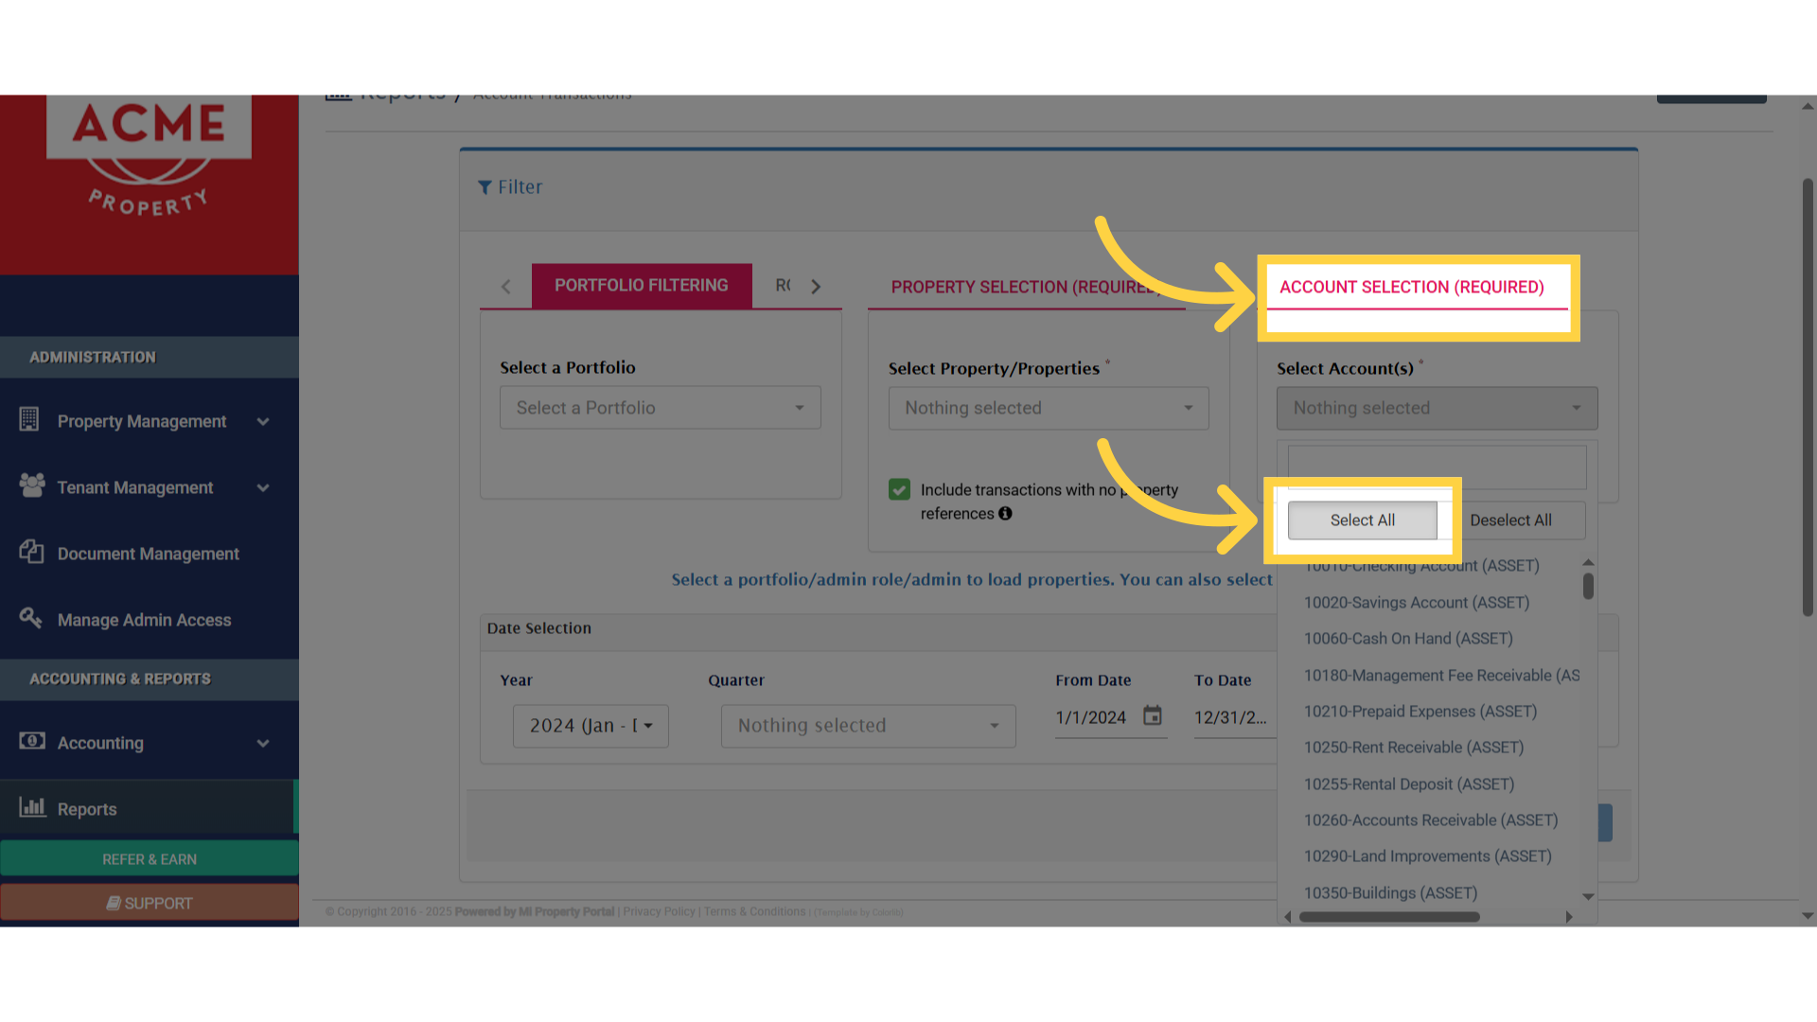Switch to Portfolio Filtering tab
Image resolution: width=1817 pixels, height=1022 pixels.
[x=642, y=286]
